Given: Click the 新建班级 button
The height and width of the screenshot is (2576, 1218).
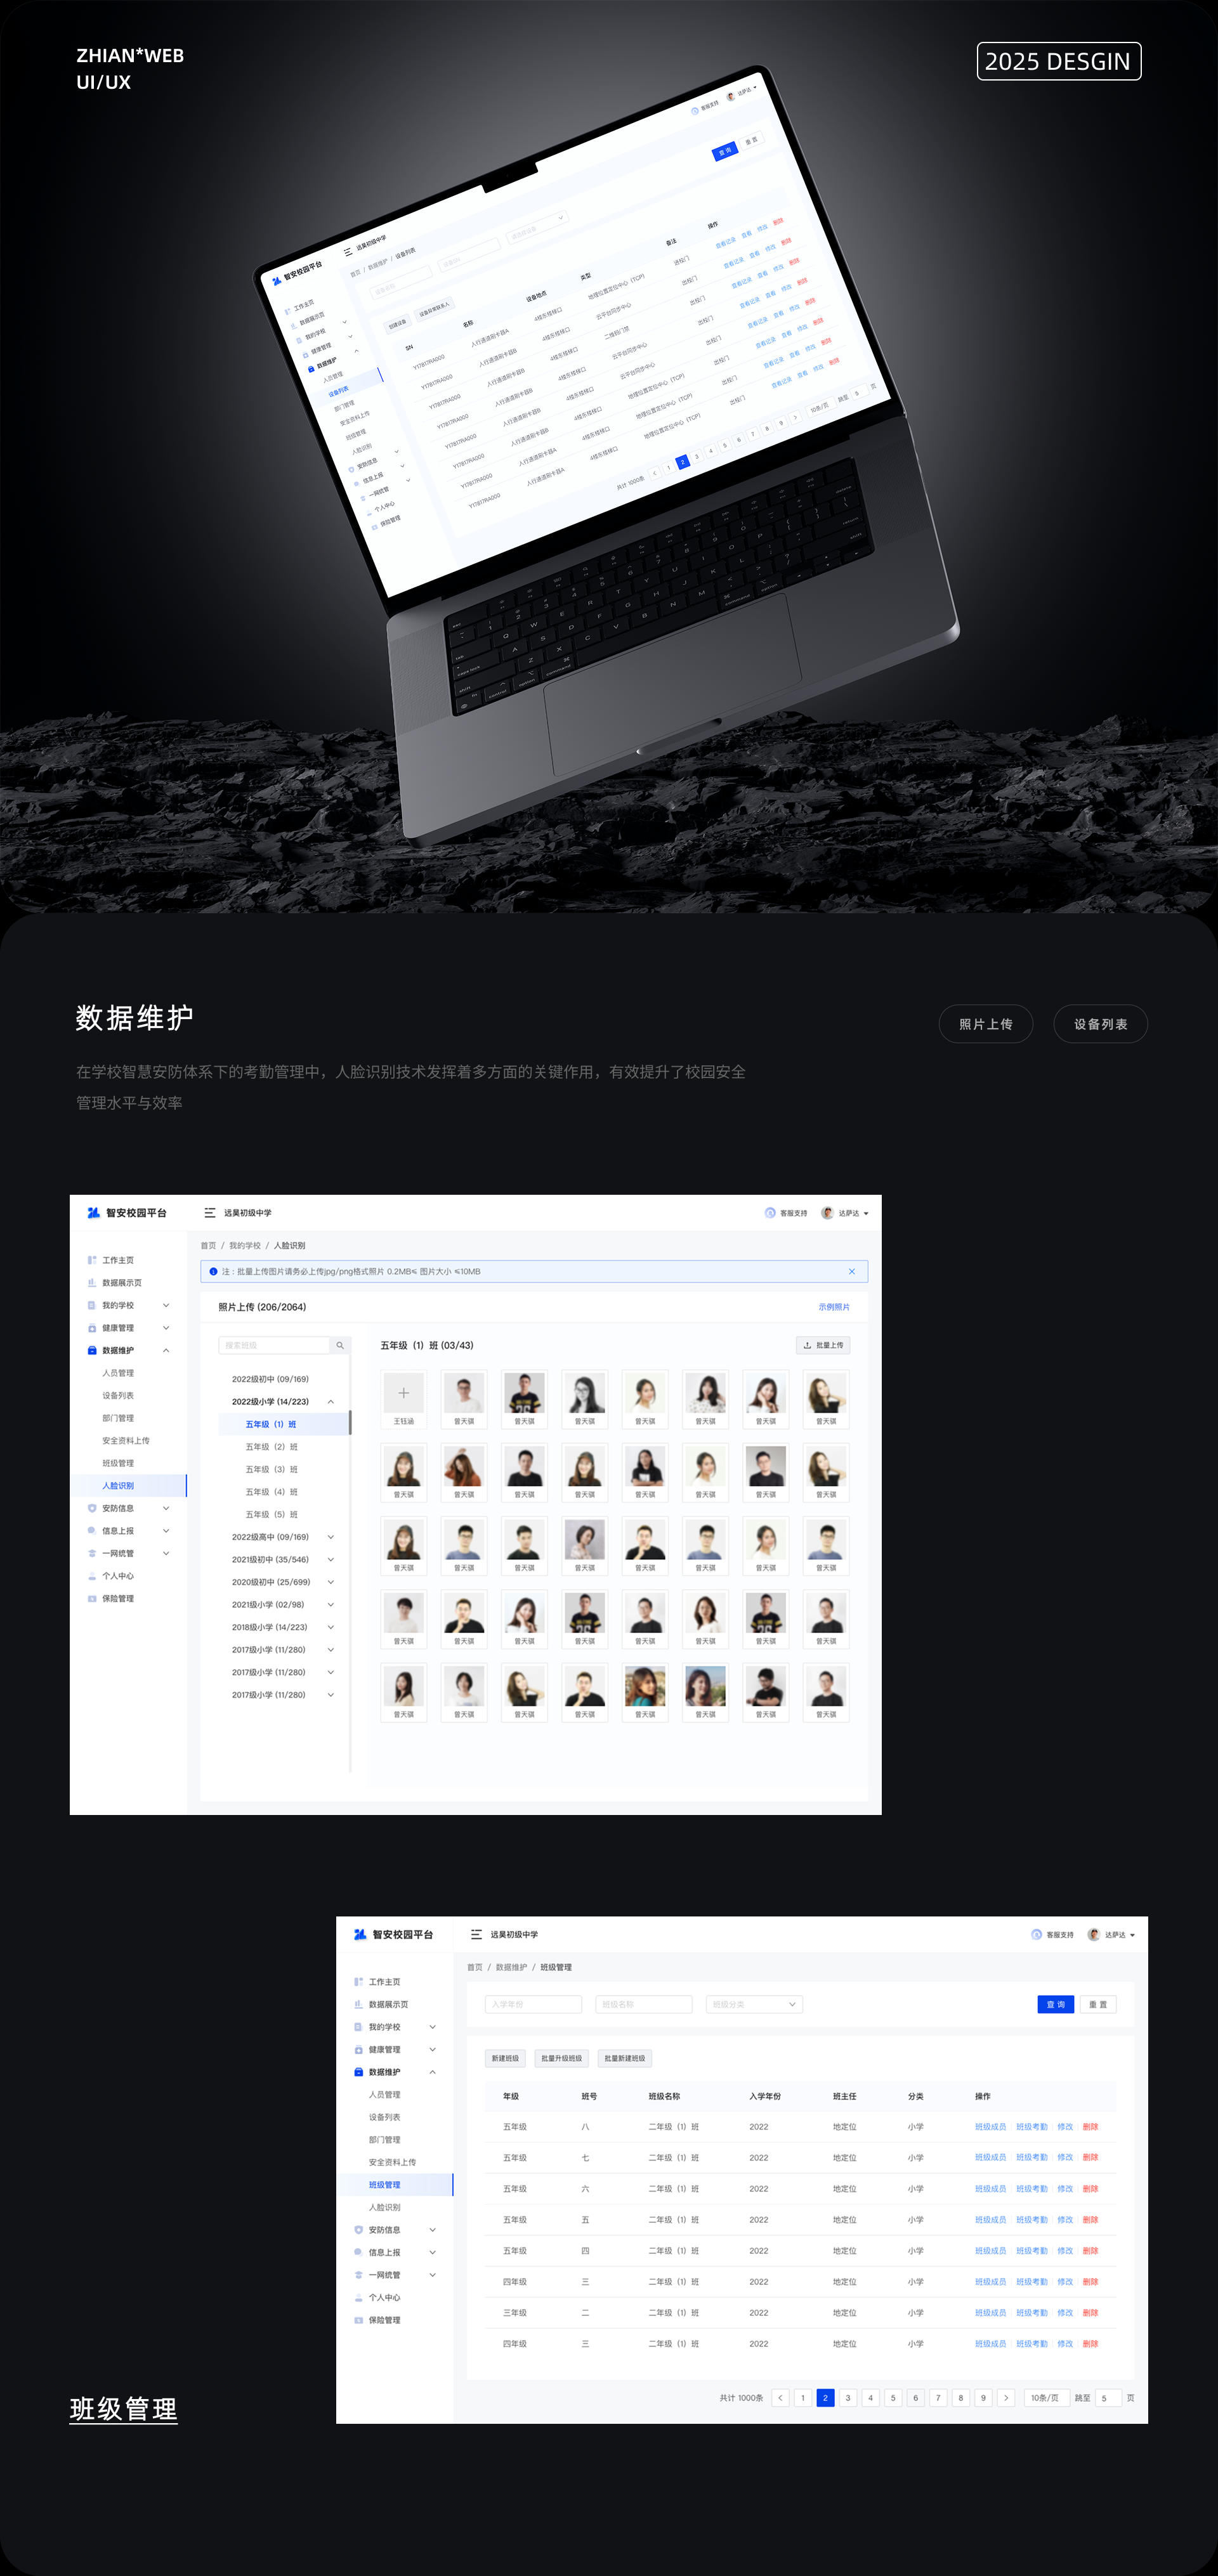Looking at the screenshot, I should pos(505,2058).
